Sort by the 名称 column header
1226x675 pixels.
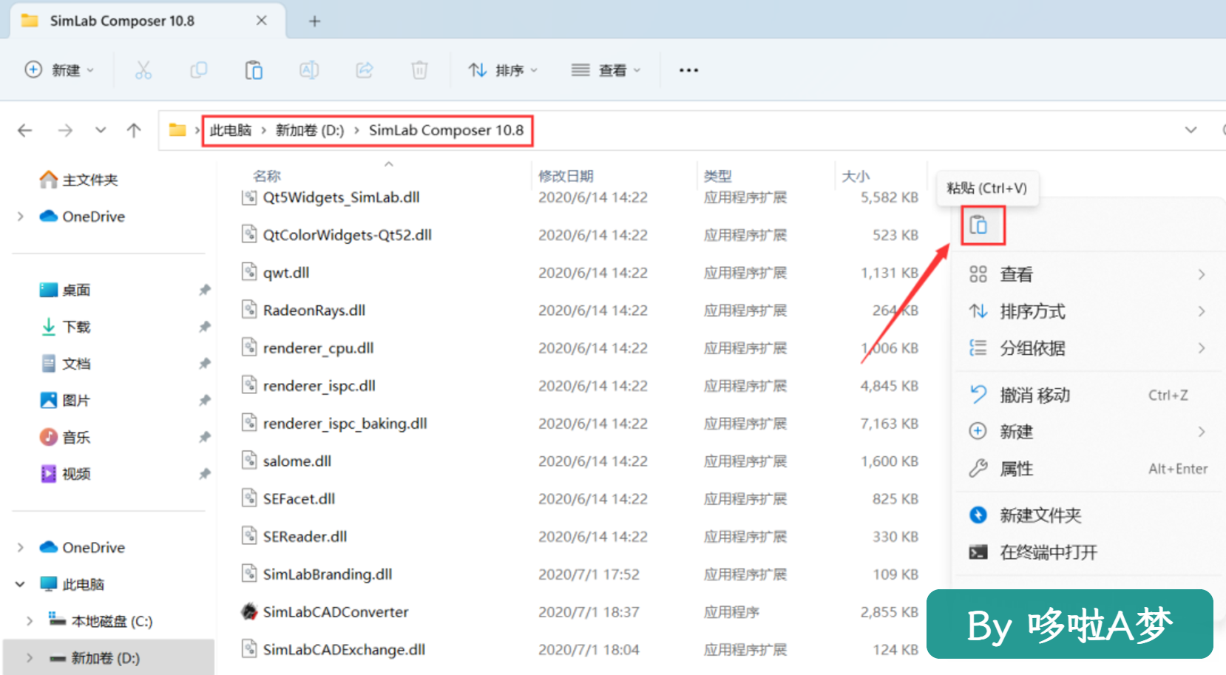coord(267,176)
